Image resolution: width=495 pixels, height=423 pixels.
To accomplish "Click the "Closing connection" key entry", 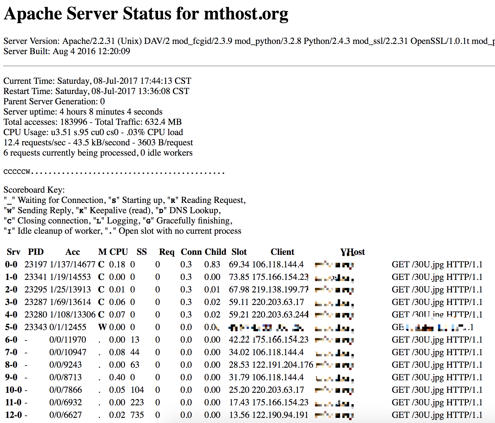I will click(47, 221).
